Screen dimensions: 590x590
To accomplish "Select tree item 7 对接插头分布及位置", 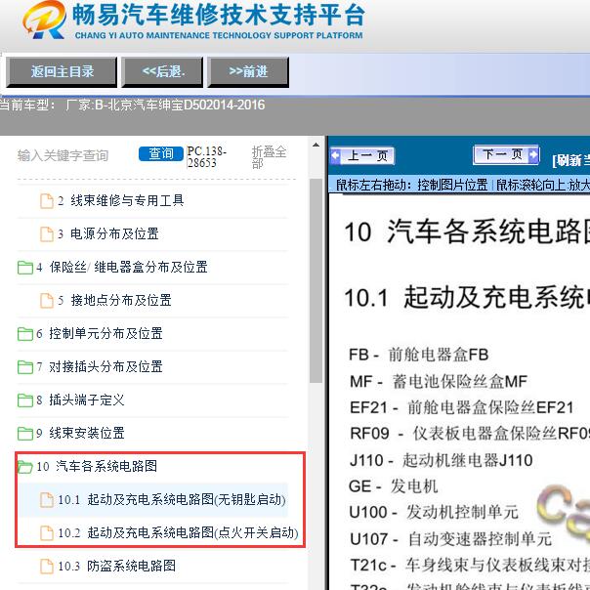I will pyautogui.click(x=100, y=366).
